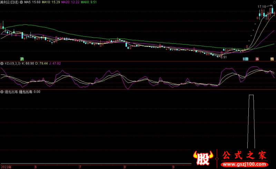Image resolution: width=276 pixels, height=169 pixels.
Task: Click the 6.91 low price label
Action: point(224,57)
